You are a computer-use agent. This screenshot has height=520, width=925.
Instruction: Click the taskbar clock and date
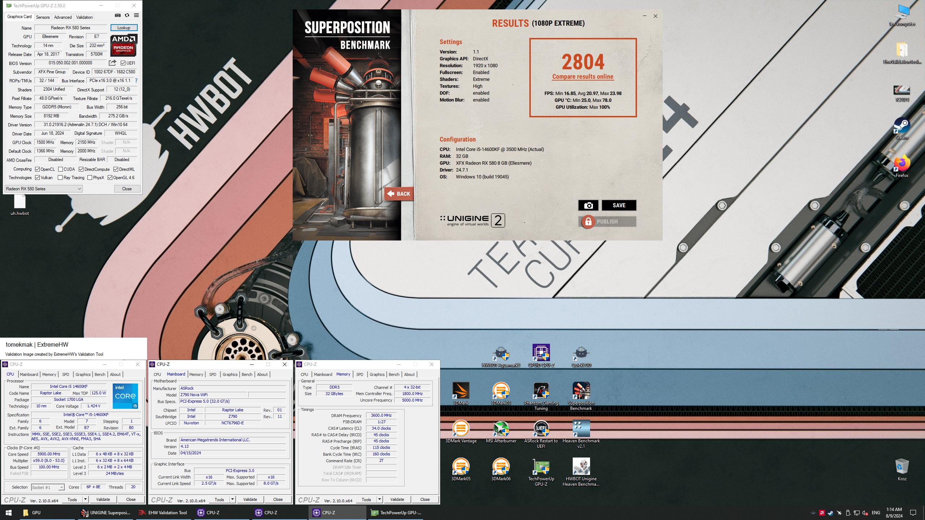point(894,512)
